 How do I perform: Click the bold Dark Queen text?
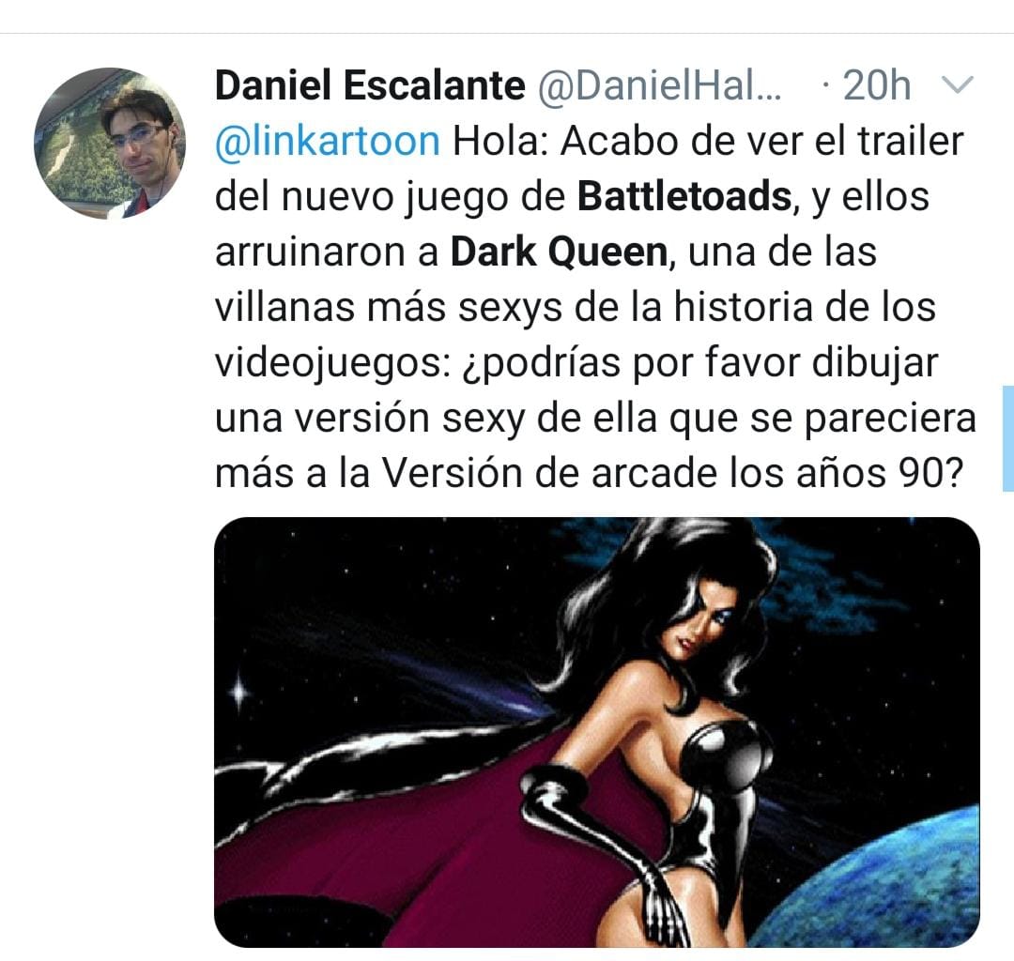click(x=559, y=252)
